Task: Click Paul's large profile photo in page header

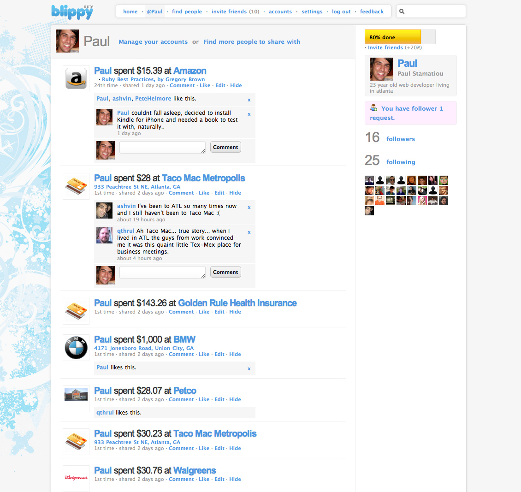Action: [x=67, y=41]
